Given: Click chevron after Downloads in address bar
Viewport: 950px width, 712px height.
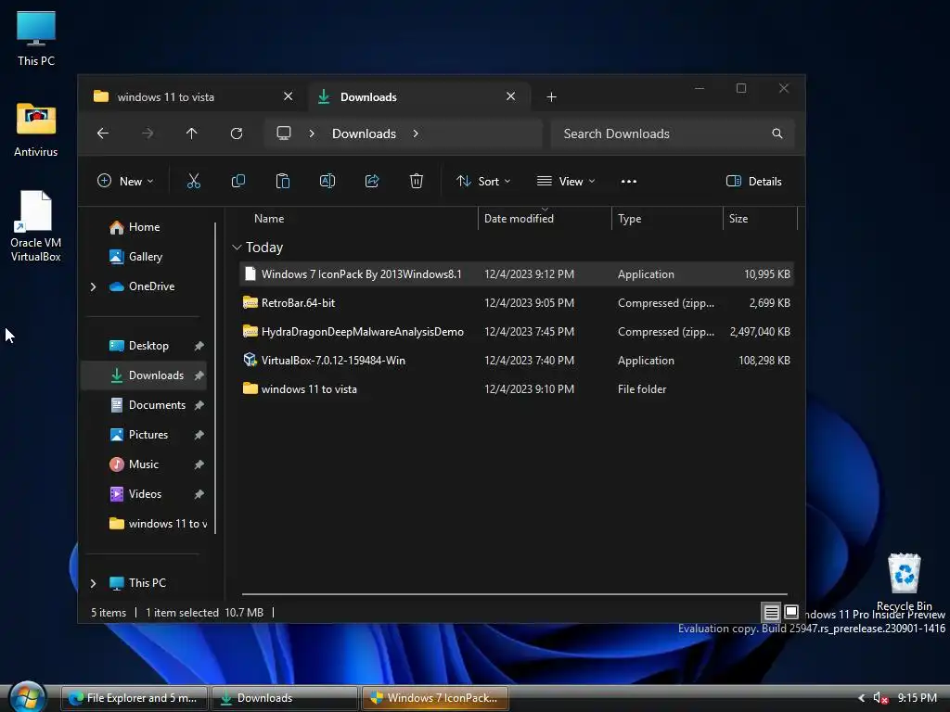Looking at the screenshot, I should tap(416, 133).
